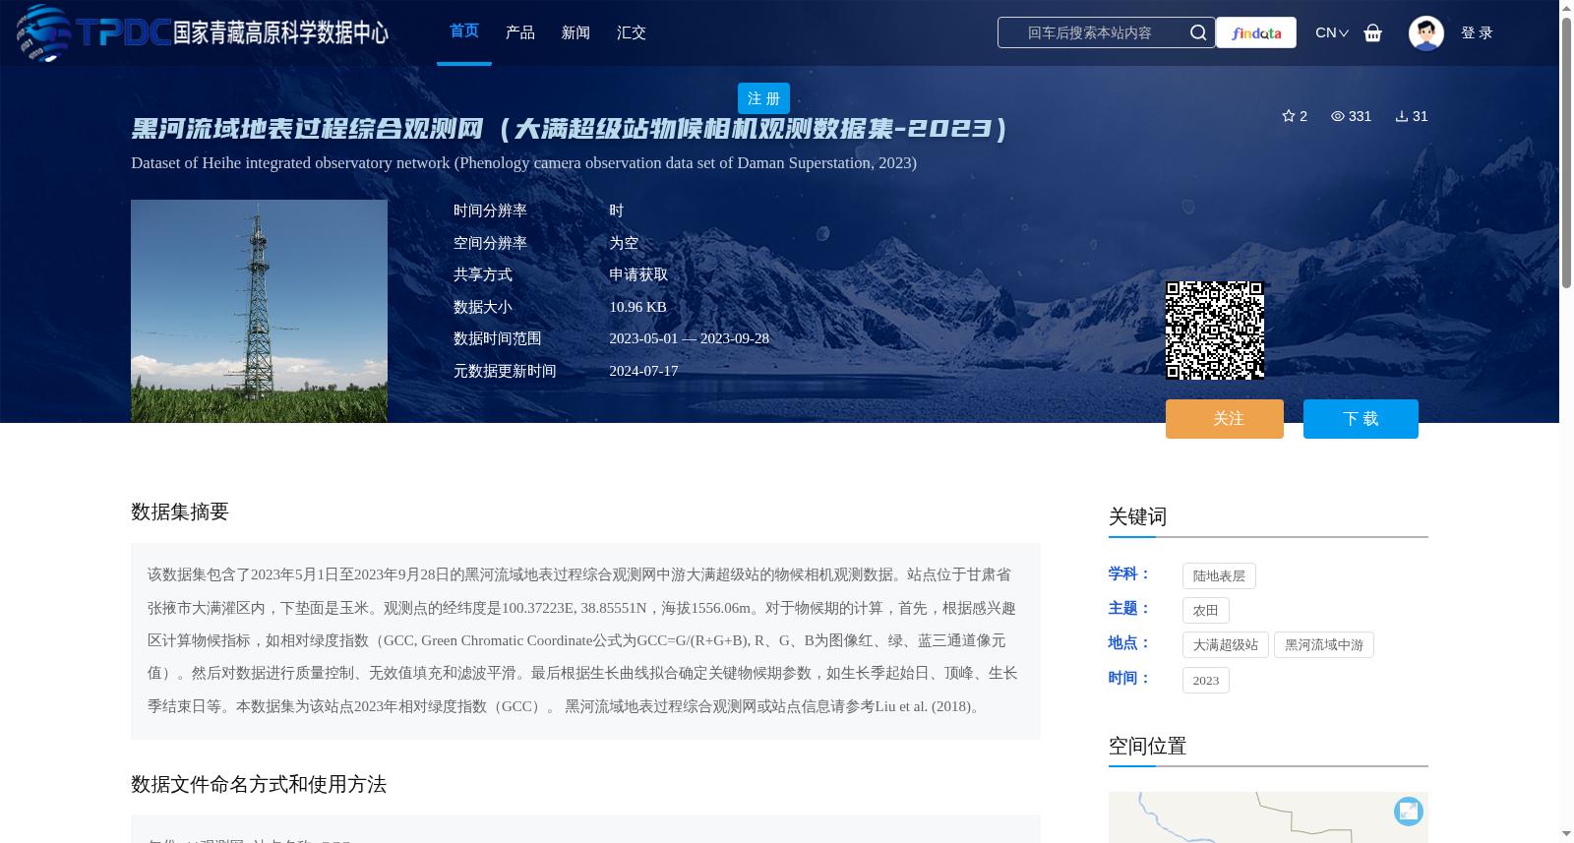Click the spatial location map preview
The image size is (1574, 843).
pyautogui.click(x=1268, y=817)
